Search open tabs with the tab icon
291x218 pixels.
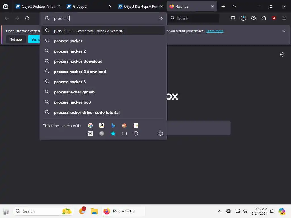click(x=124, y=133)
